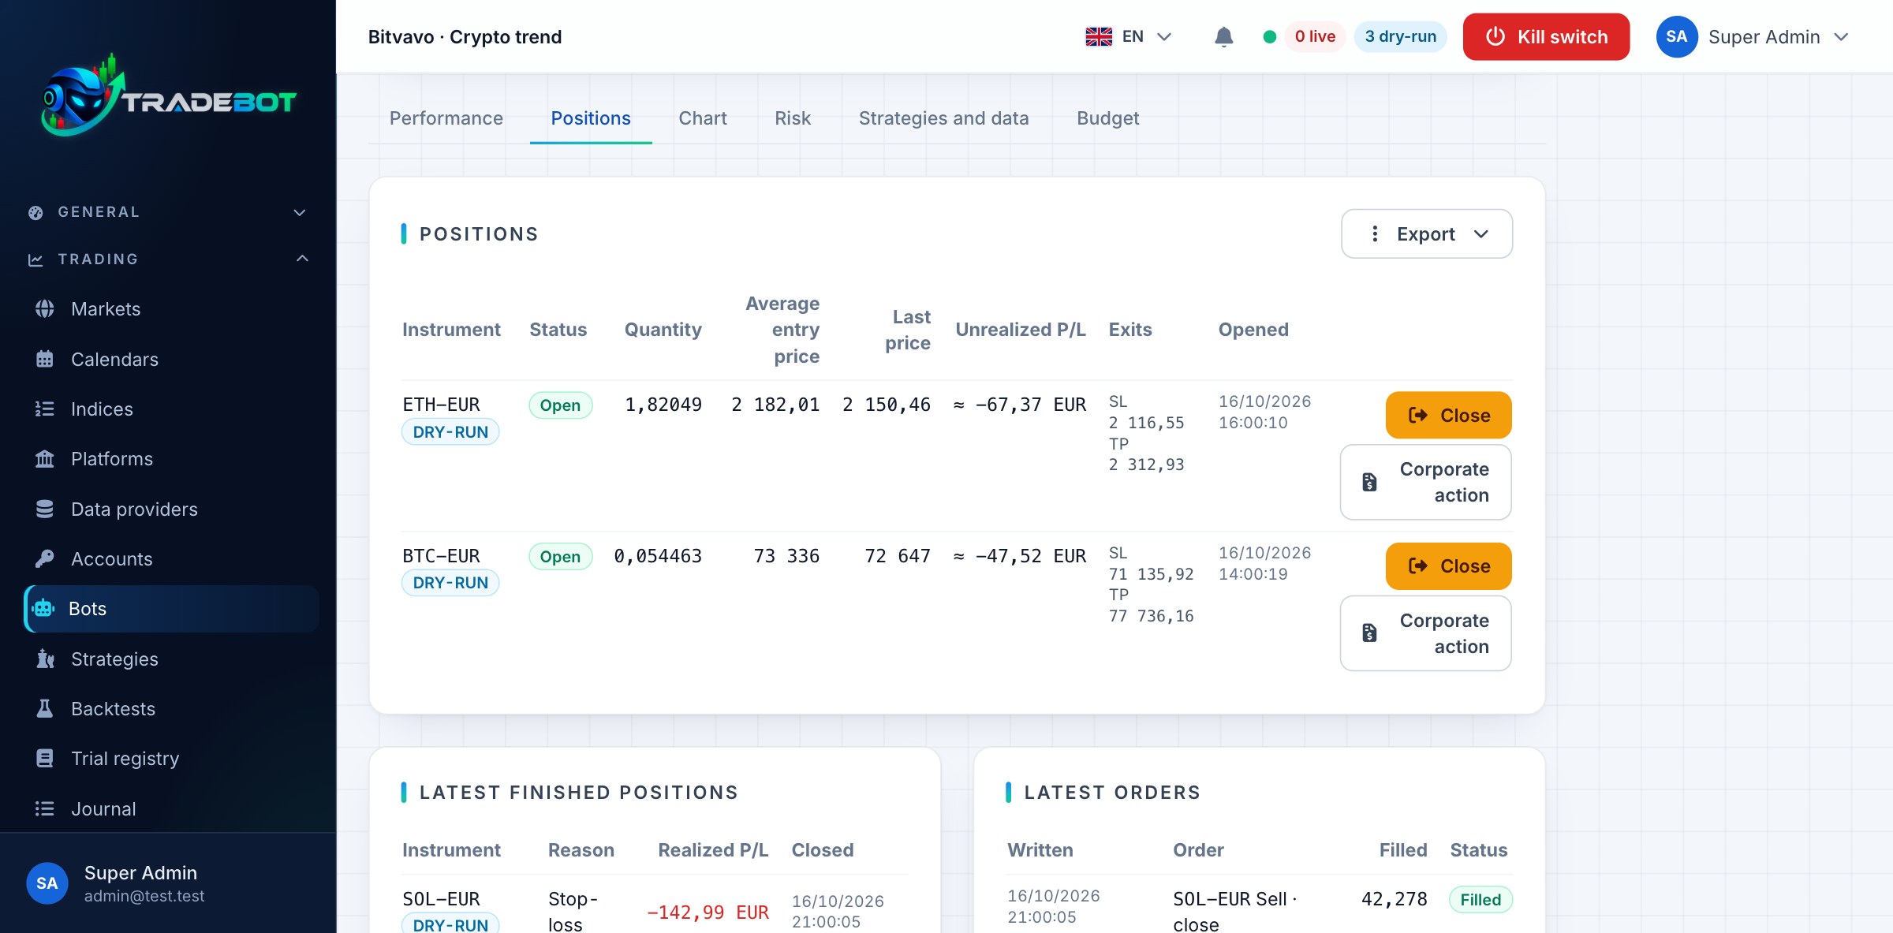
Task: Click SOL-EUR in Latest finished positions
Action: [441, 899]
